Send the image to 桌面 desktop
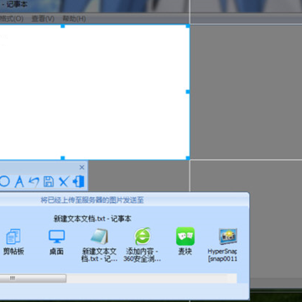Screen dimensions: 302x302 coord(56,242)
